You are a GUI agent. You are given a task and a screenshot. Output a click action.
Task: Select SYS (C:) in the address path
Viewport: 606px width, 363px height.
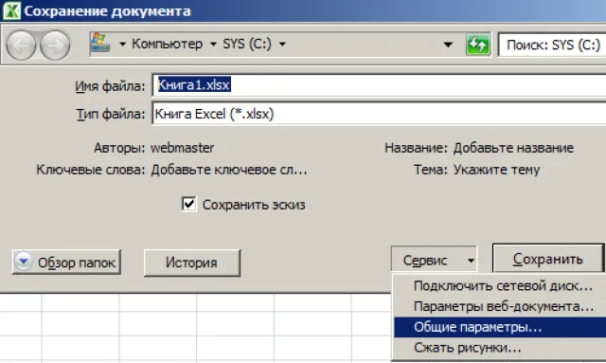pyautogui.click(x=247, y=44)
